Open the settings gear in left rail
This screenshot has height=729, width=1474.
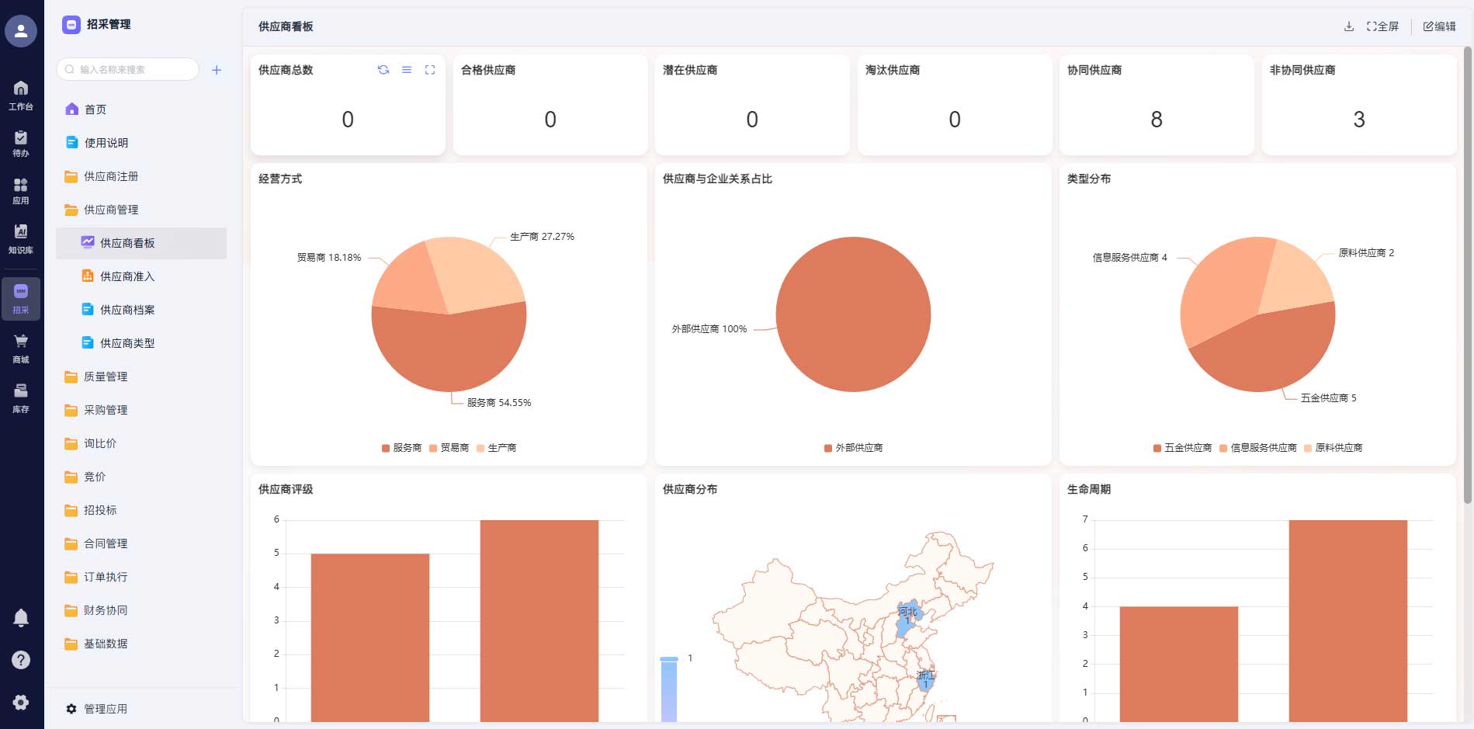coord(21,702)
